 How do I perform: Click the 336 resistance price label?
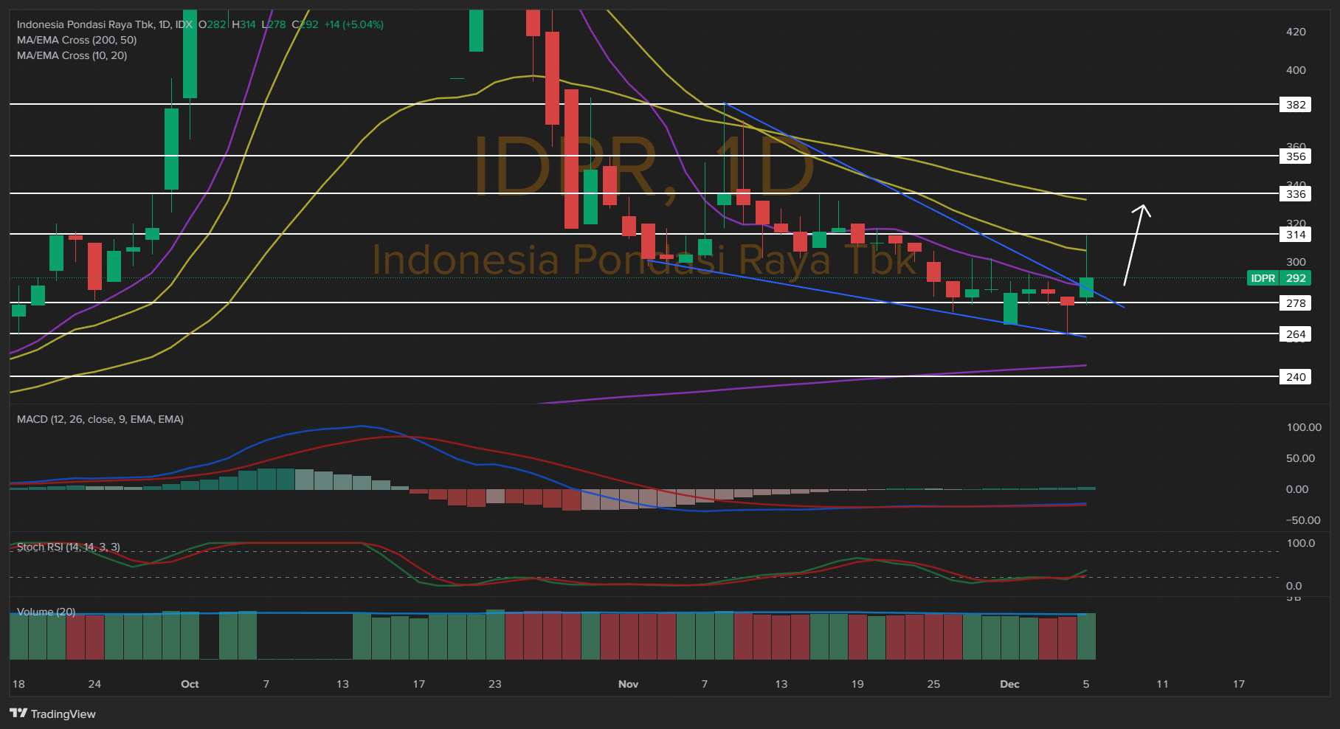click(1296, 194)
